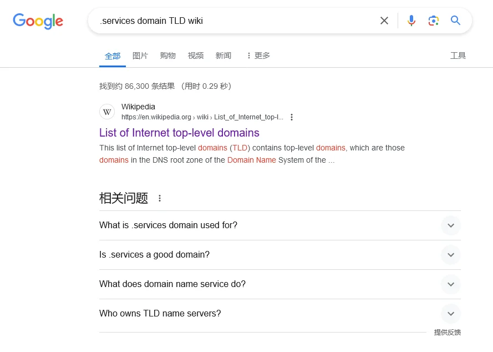Screen dimensions: 493x352
Task: Clear the search box with the X icon
Action: coord(384,21)
